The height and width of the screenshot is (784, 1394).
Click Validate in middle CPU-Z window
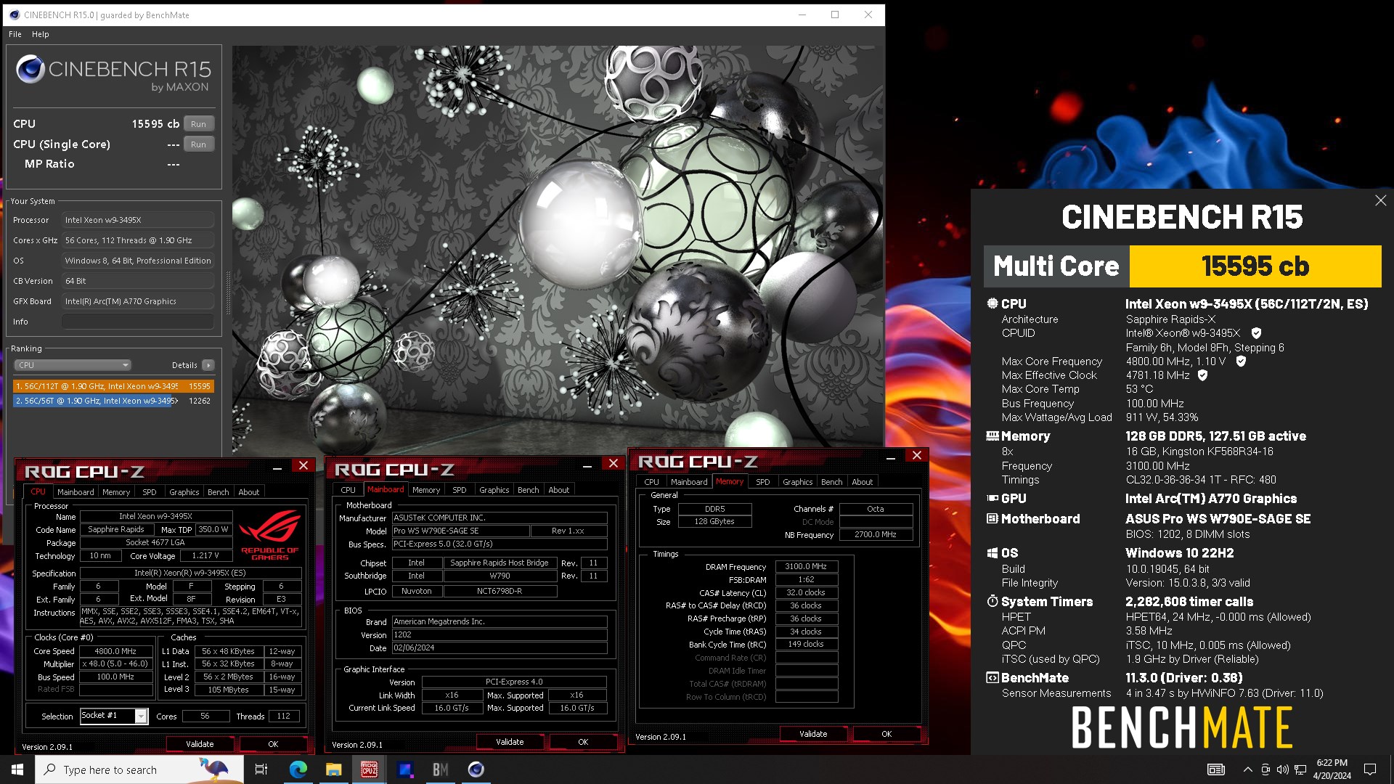[x=510, y=742]
